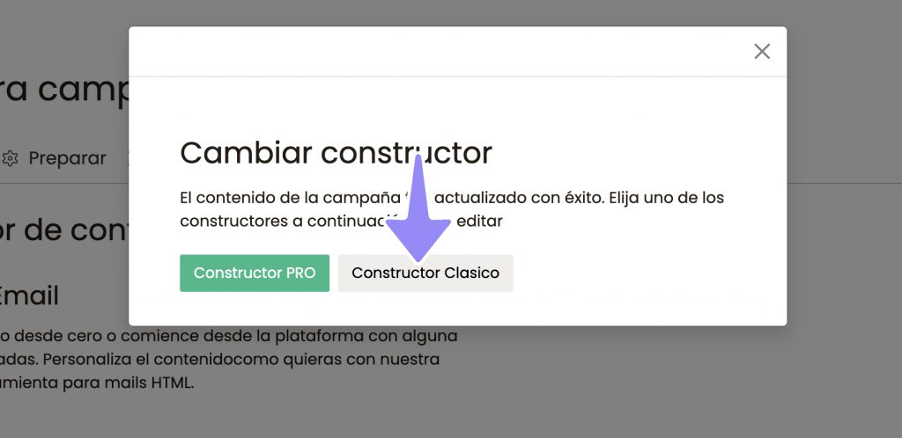Click the dimmed backdrop right of the dialog
The height and width of the screenshot is (438, 902).
pos(844,220)
